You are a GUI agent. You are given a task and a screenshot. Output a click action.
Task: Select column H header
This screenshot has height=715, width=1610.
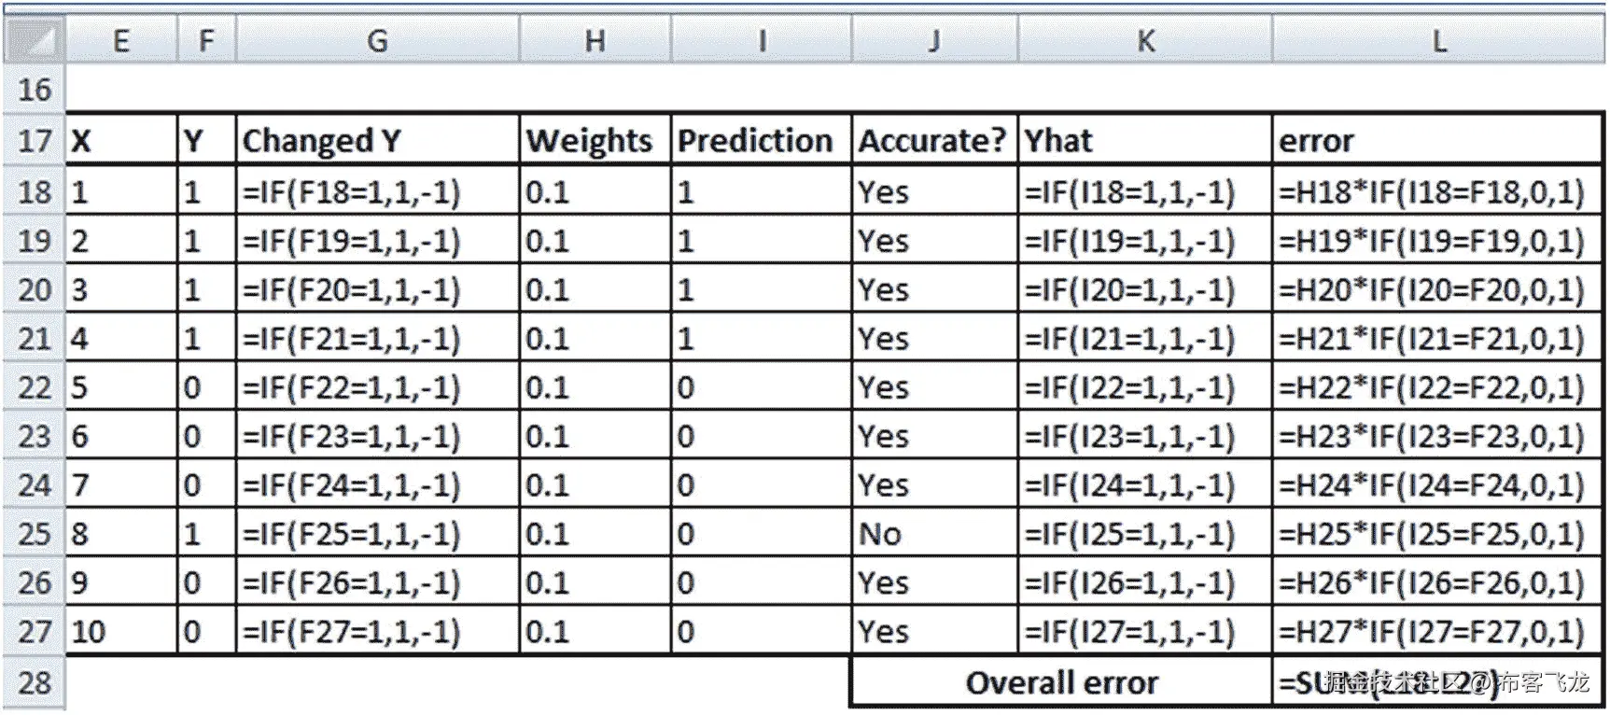coord(595,41)
